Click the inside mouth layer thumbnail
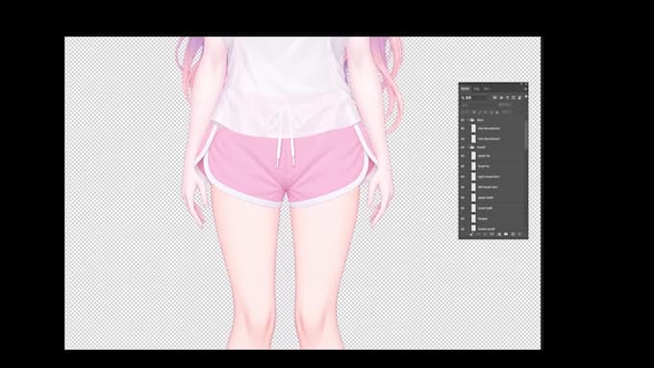The image size is (654, 368). [473, 228]
